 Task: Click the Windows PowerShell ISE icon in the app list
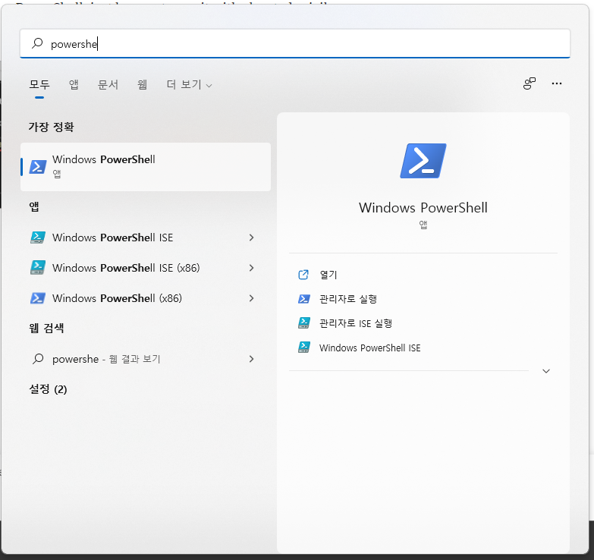point(38,238)
